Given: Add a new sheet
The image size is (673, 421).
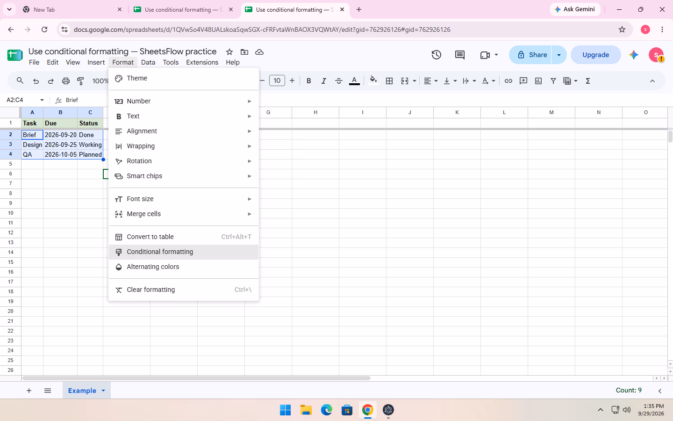Looking at the screenshot, I should click(x=29, y=391).
